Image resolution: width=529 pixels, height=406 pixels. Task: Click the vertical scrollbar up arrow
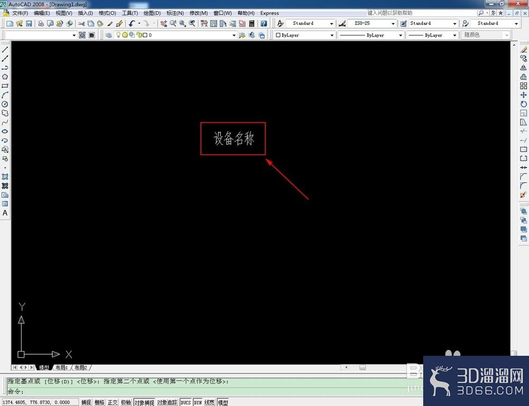(514, 45)
